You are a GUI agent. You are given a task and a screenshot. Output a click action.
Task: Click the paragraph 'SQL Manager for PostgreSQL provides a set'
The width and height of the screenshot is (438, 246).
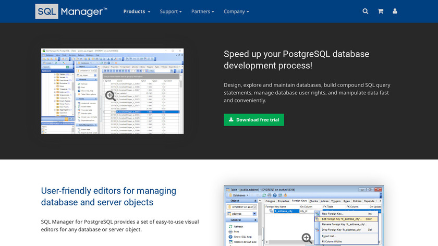coord(120,226)
